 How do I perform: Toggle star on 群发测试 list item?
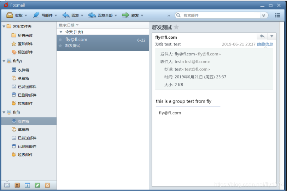tap(60, 46)
